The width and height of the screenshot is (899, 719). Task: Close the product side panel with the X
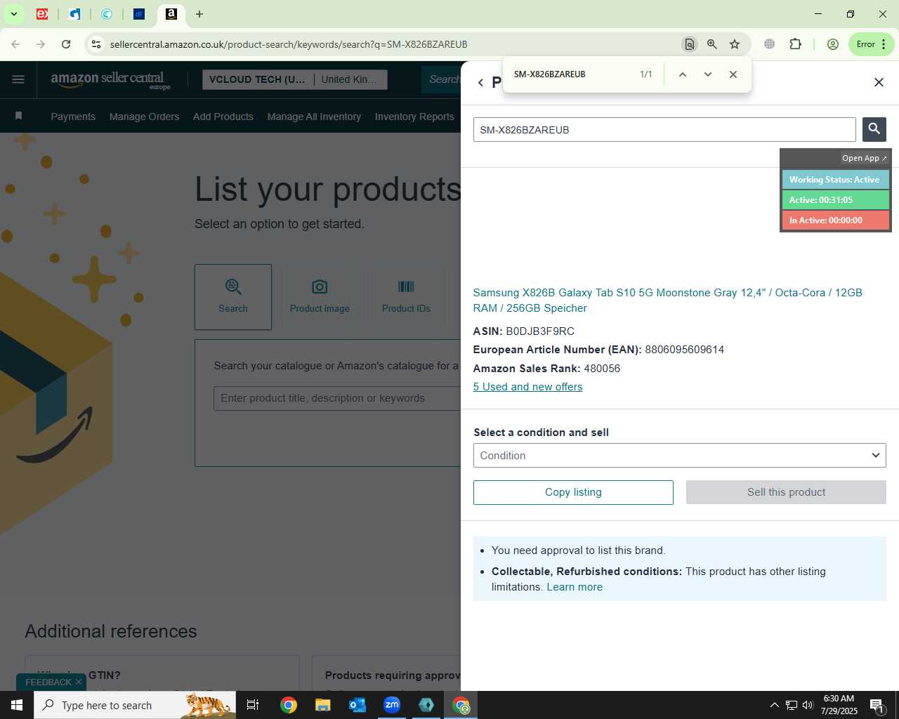pyautogui.click(x=879, y=82)
